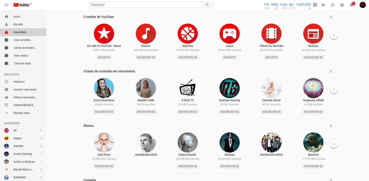Expand Mostrar mais in the library
Viewport: 369px width, 181px height.
pos(23,113)
